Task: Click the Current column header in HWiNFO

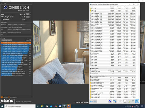Action: [112, 7]
